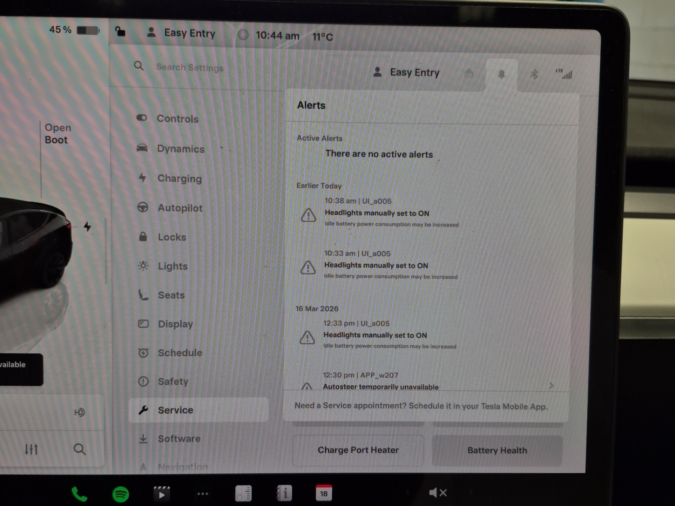Open the Autopilot settings menu

pyautogui.click(x=180, y=208)
